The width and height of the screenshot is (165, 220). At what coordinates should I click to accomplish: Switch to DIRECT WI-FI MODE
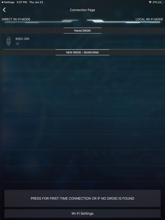[16, 19]
